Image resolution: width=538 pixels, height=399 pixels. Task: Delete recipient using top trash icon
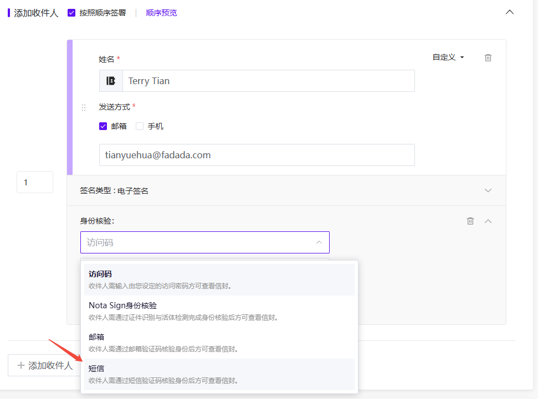click(488, 58)
